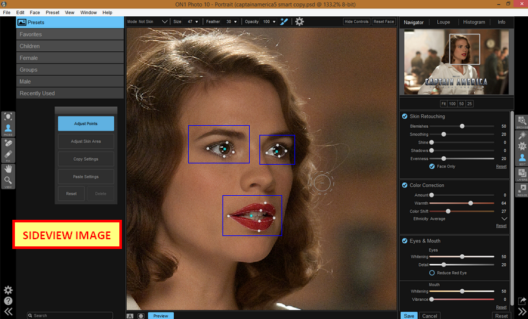The height and width of the screenshot is (319, 528).
Task: Expand the Male preset category
Action: pyautogui.click(x=70, y=82)
